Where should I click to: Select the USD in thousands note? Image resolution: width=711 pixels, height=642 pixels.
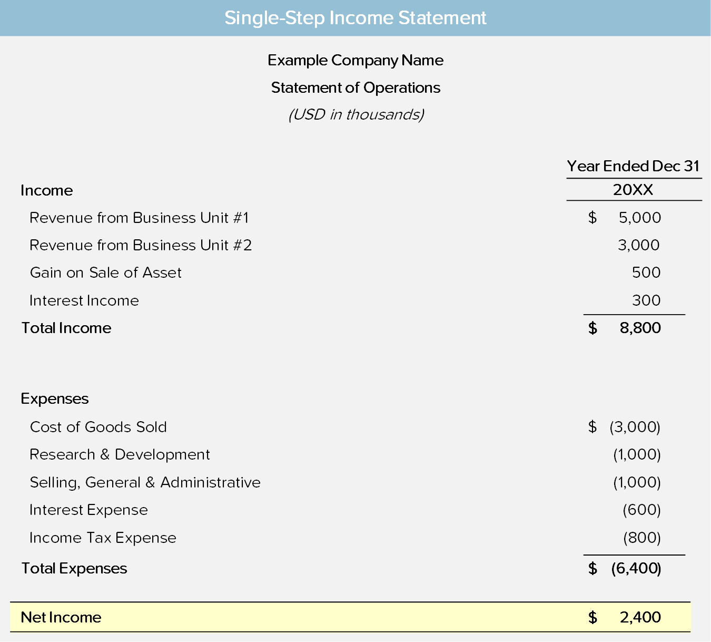click(x=355, y=114)
